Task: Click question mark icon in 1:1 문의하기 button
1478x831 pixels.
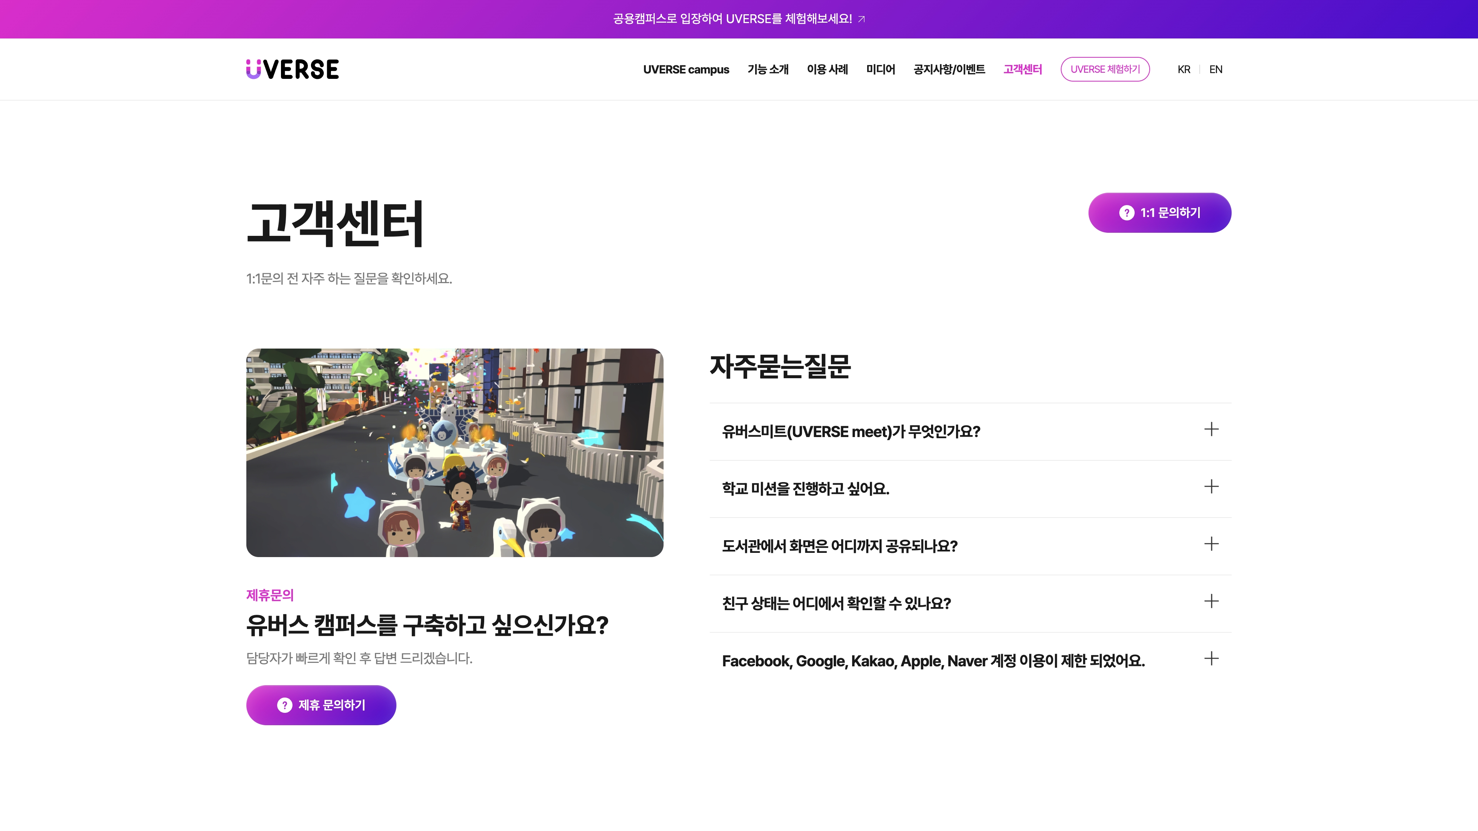Action: 1126,213
